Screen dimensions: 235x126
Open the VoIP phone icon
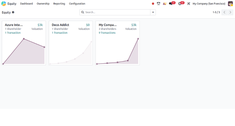158,4
